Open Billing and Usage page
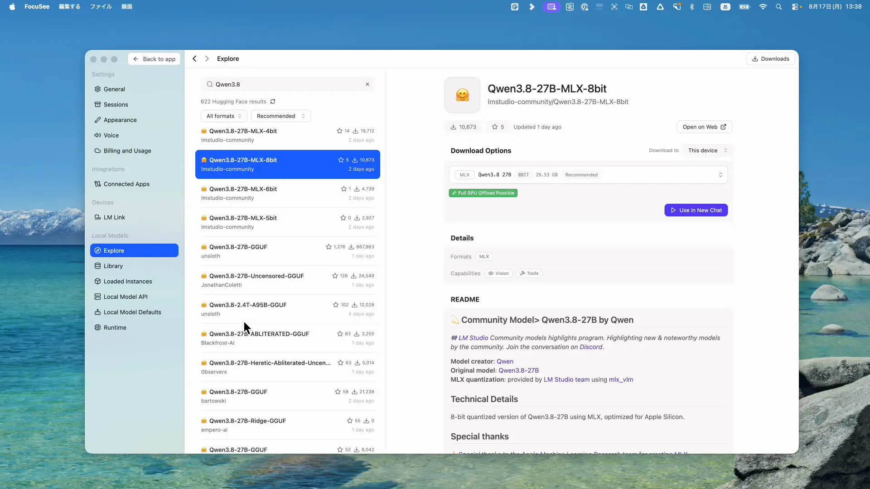Viewport: 870px width, 489px height. (134, 151)
